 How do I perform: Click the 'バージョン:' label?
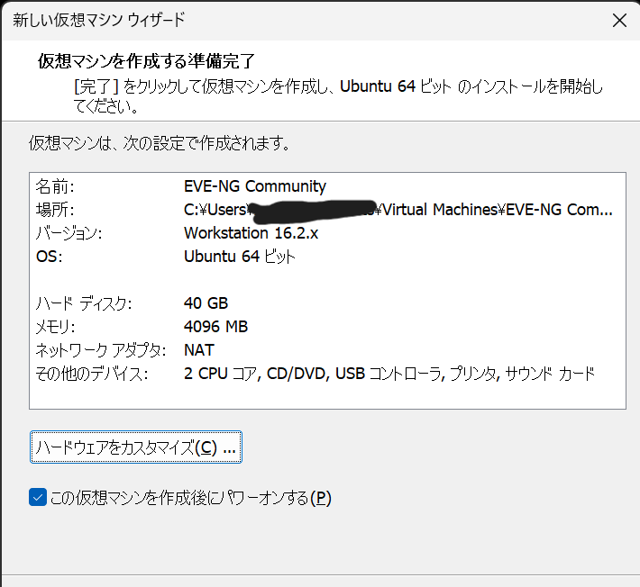pos(69,233)
